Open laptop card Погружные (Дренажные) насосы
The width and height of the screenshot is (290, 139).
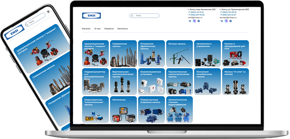(151, 53)
